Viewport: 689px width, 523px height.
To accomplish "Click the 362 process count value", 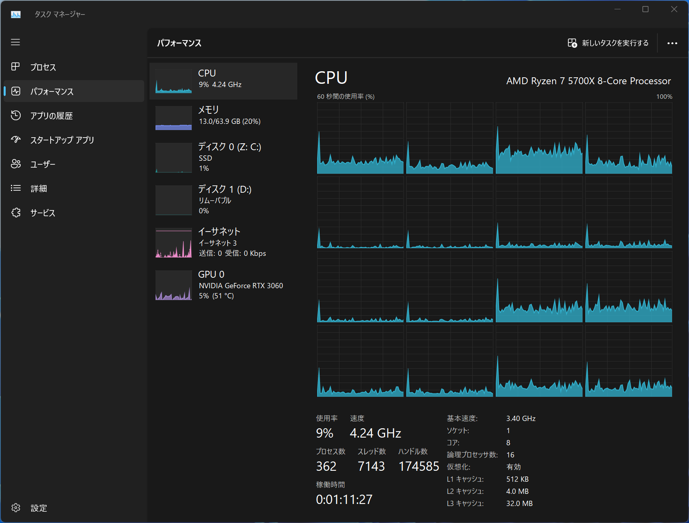I will (x=326, y=466).
